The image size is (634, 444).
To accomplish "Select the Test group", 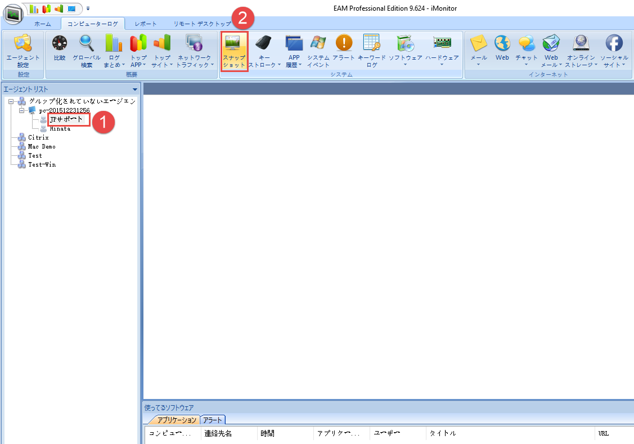I will tap(35, 156).
